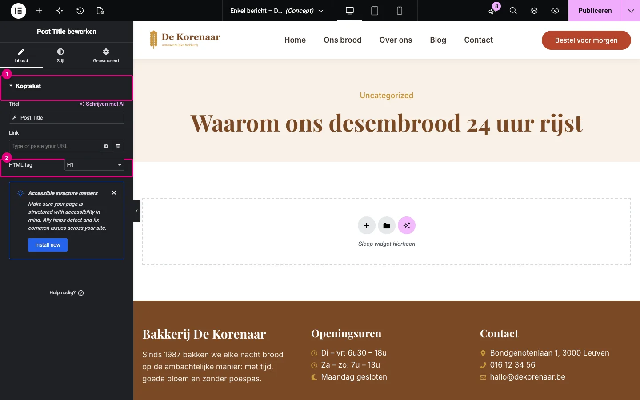Open the Over ons menu item
Image resolution: width=640 pixels, height=400 pixels.
(x=396, y=40)
